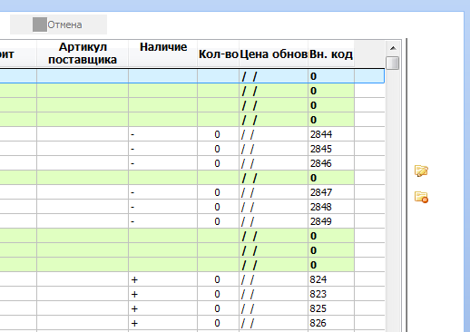This screenshot has height=332, width=470.
Task: Click Артикул поставщика cell in row 823
Action: pos(83,294)
